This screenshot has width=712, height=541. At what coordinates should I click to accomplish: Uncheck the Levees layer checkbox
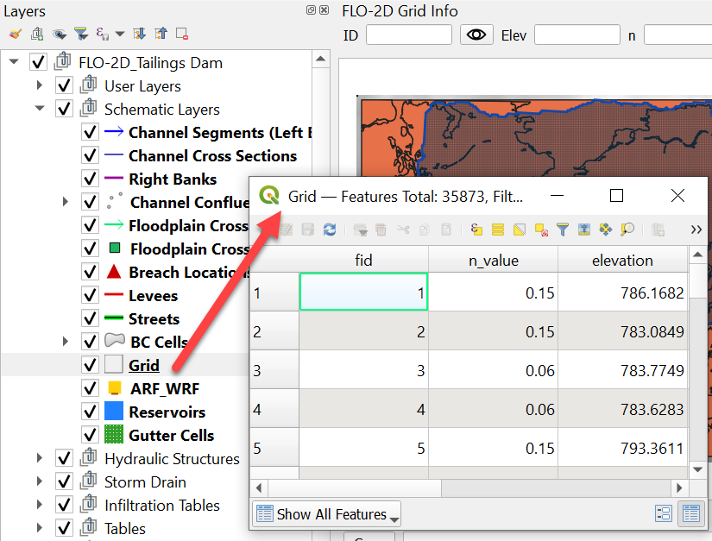pyautogui.click(x=90, y=296)
